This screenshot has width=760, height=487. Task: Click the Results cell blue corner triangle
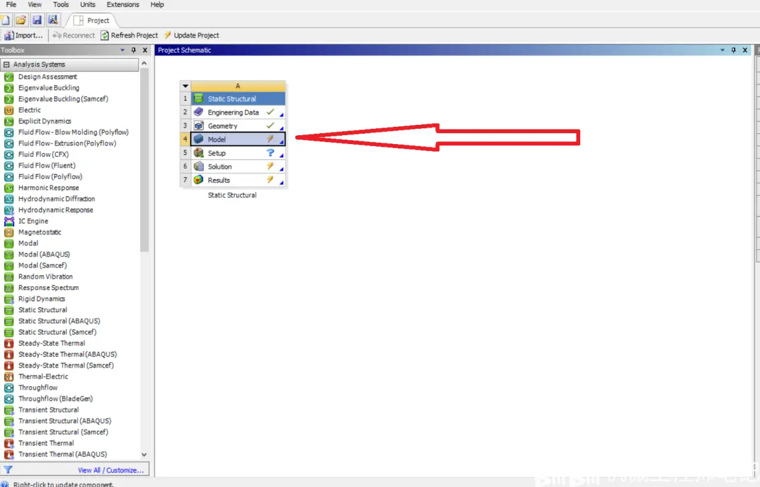click(x=282, y=183)
